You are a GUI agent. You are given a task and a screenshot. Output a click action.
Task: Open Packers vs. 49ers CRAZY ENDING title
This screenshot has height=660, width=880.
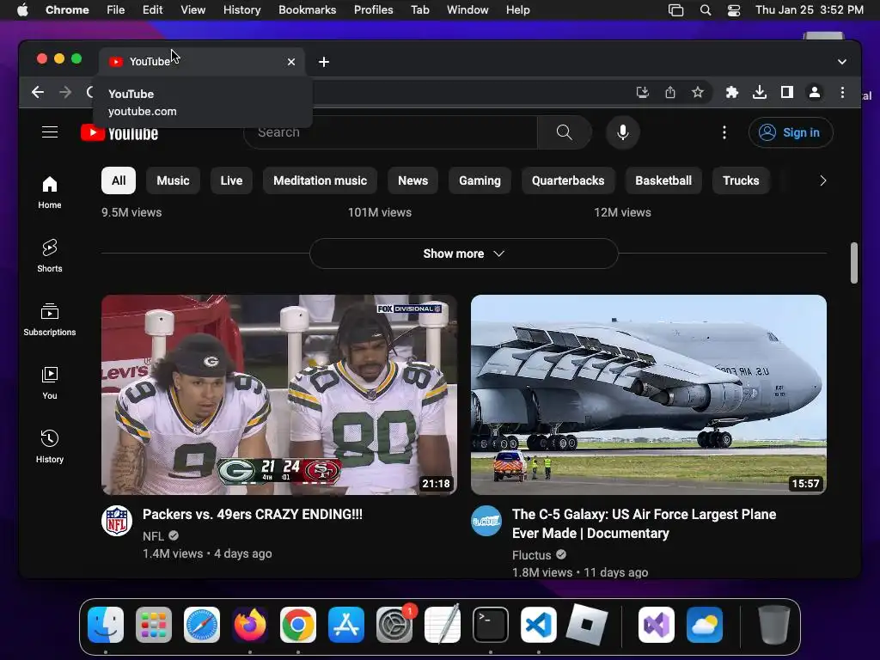[253, 514]
